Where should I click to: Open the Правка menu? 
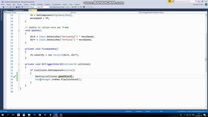click(8, 5)
